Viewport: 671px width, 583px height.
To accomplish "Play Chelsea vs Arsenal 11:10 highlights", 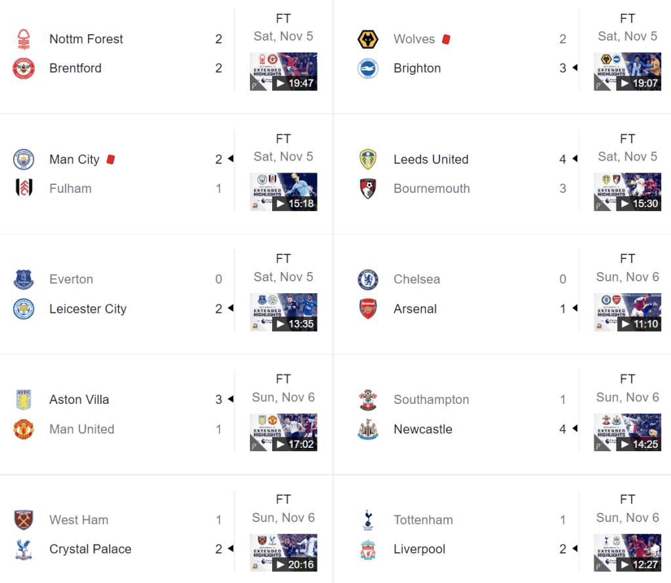I will pos(628,312).
